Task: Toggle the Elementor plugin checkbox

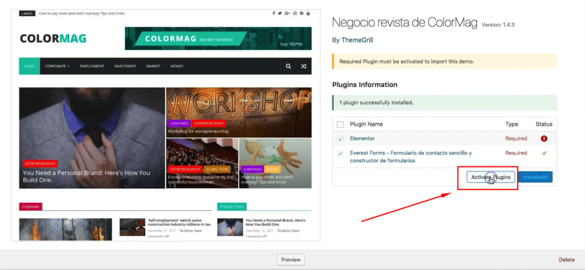Action: [340, 139]
